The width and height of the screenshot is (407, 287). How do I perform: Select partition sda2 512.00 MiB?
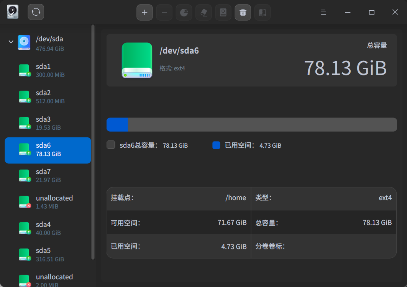[48, 97]
